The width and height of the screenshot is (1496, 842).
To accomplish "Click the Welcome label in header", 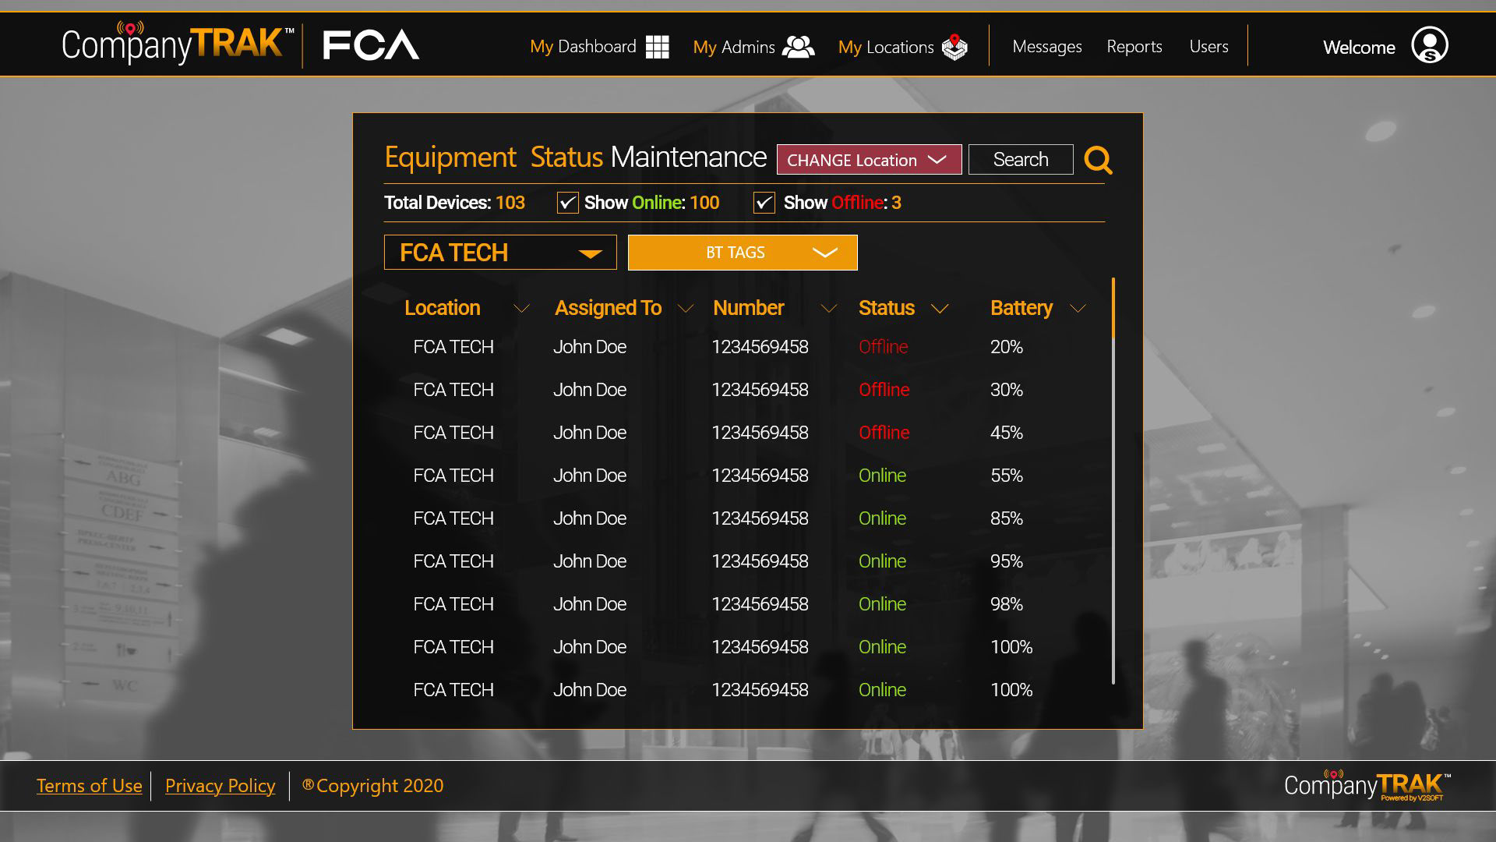I will click(1359, 48).
